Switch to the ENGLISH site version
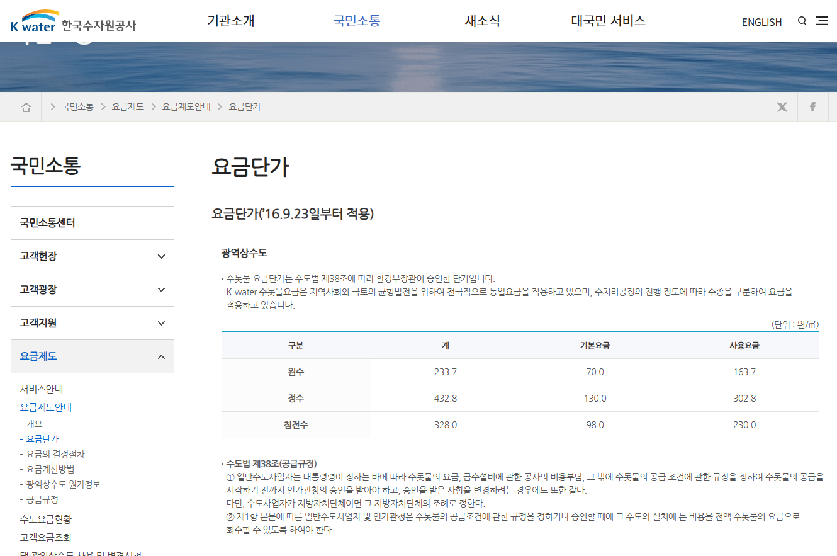 [x=761, y=22]
